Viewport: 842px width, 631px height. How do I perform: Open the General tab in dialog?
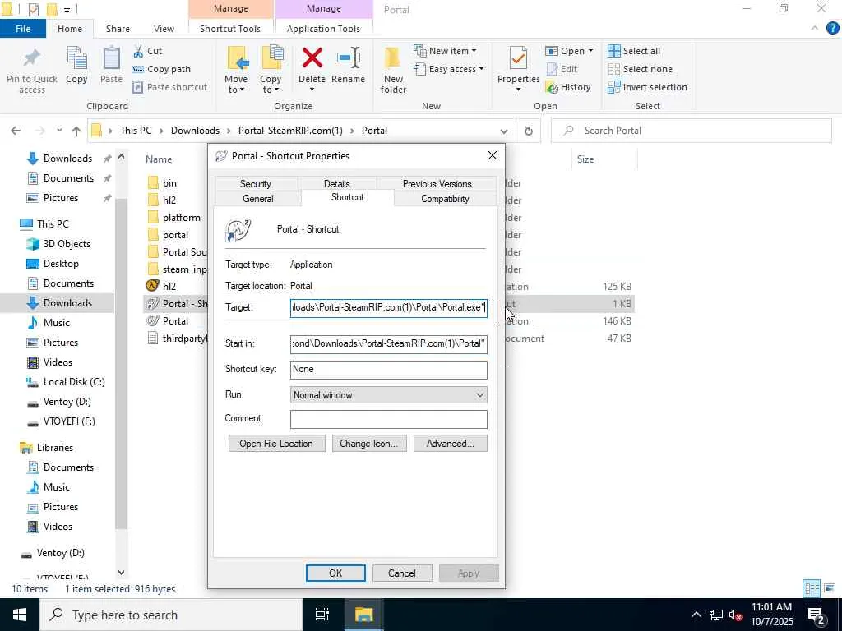pyautogui.click(x=257, y=199)
